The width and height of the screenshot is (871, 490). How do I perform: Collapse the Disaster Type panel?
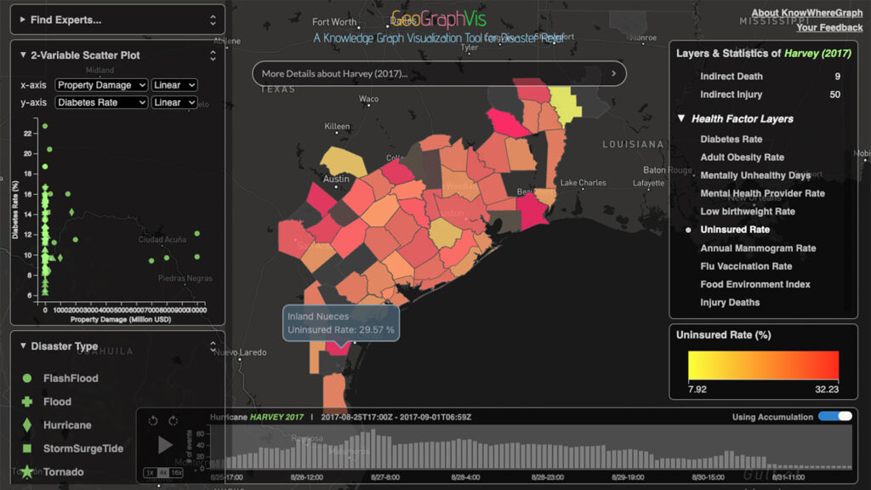(x=23, y=346)
